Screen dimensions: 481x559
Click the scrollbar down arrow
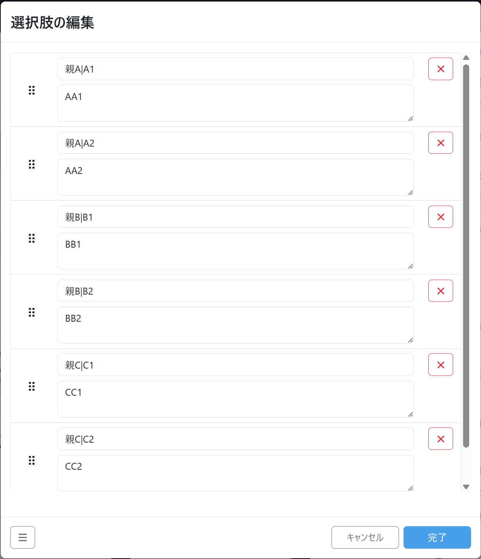coord(466,487)
